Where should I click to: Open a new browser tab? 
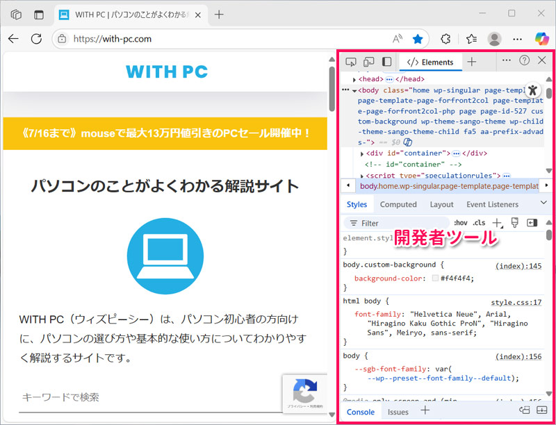coord(219,15)
